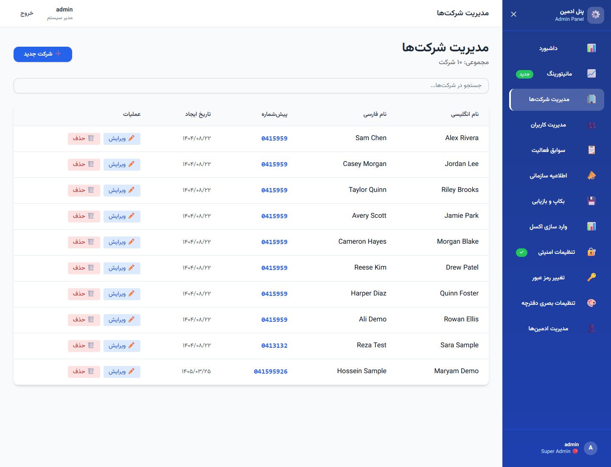The height and width of the screenshot is (467, 611).
Task: Select the مدیریت کاربران menu entry
Action: coord(557,125)
